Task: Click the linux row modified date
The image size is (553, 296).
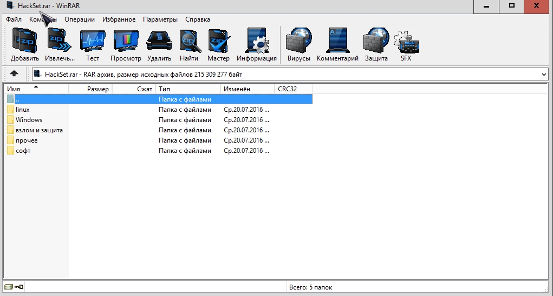Action: pos(246,110)
